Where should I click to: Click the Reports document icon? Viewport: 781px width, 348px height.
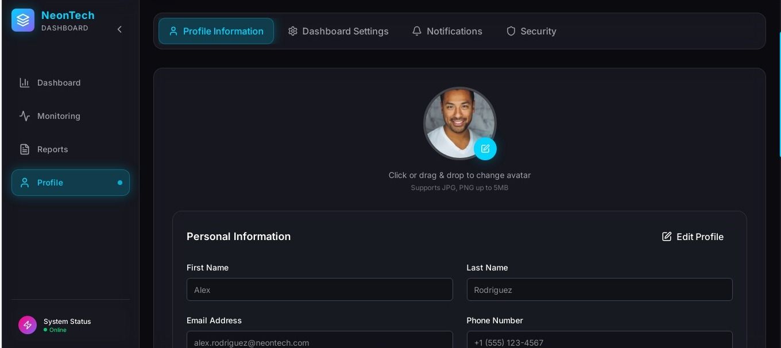[25, 149]
